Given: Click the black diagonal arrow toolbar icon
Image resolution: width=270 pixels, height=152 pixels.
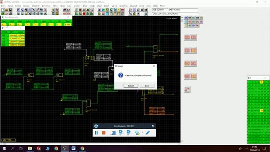Looking at the screenshot, I should coord(38,10).
